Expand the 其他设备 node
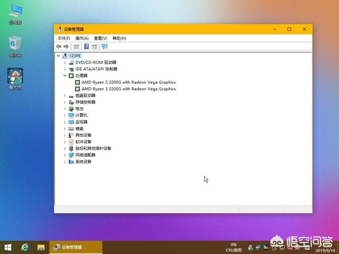This screenshot has height=254, width=339. pos(65,135)
